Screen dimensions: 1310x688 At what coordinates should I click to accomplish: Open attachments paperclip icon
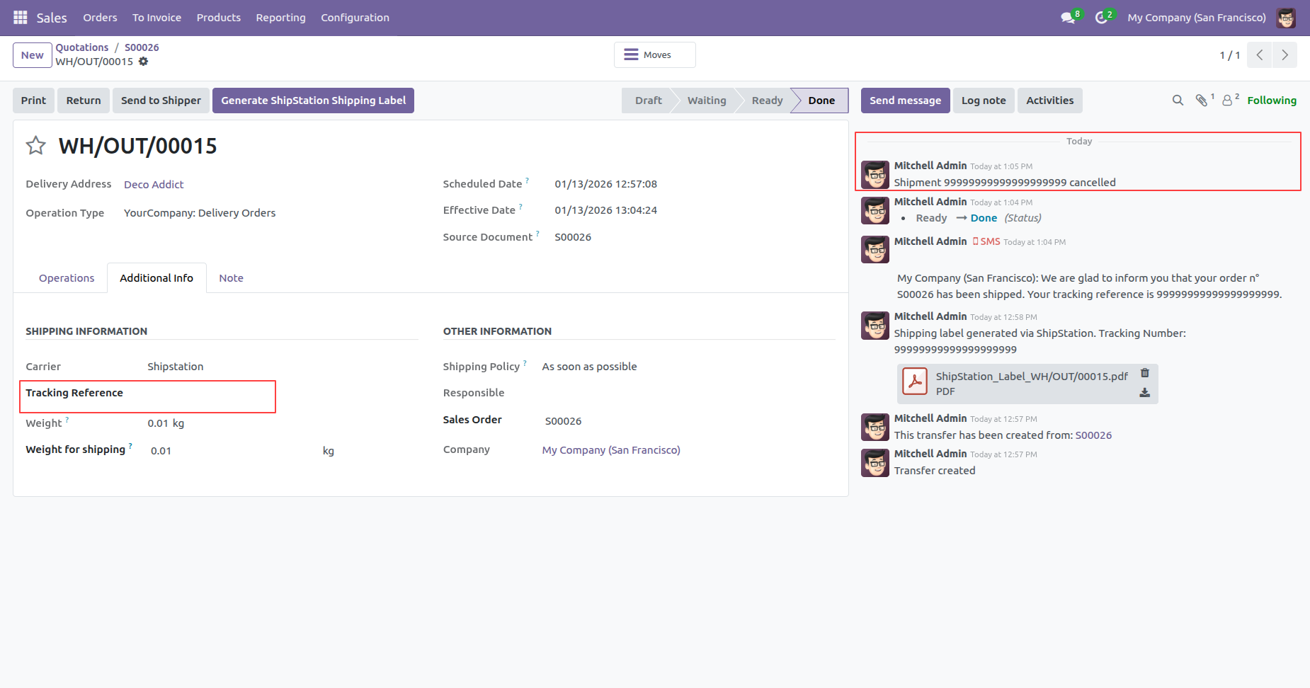coord(1202,101)
